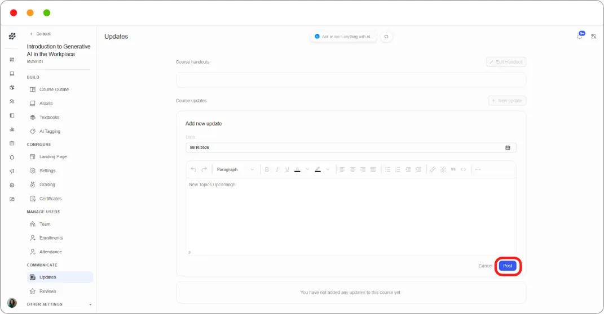This screenshot has width=604, height=314.
Task: Insert a blockquote from toolbar
Action: click(453, 169)
